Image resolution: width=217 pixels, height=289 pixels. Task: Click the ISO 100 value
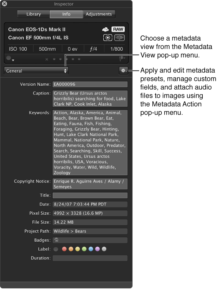click(x=18, y=49)
